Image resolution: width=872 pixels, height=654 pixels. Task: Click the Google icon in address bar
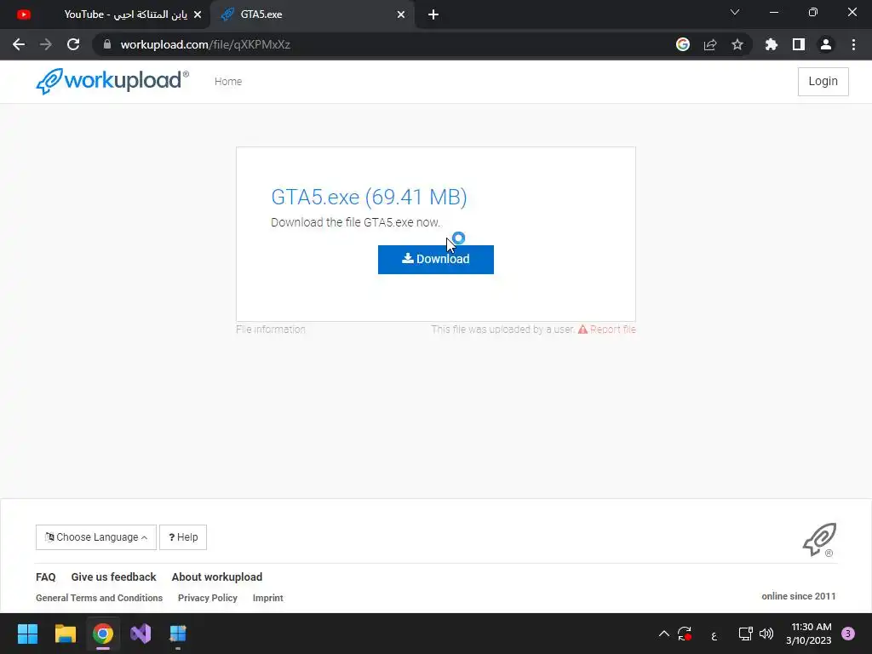coord(683,44)
